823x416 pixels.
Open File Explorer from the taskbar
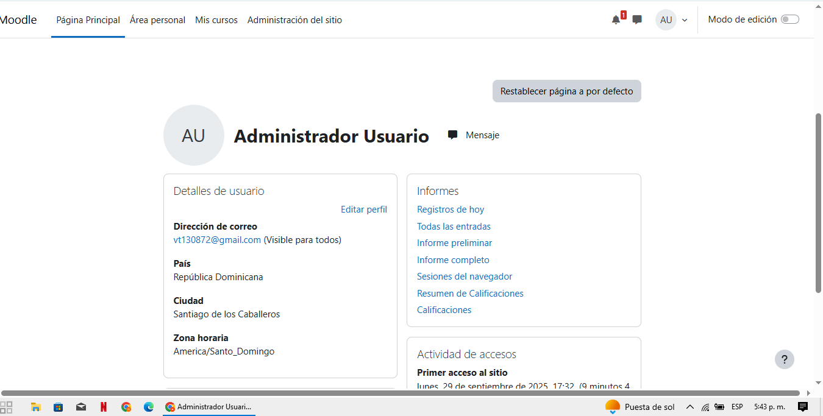[x=36, y=407]
